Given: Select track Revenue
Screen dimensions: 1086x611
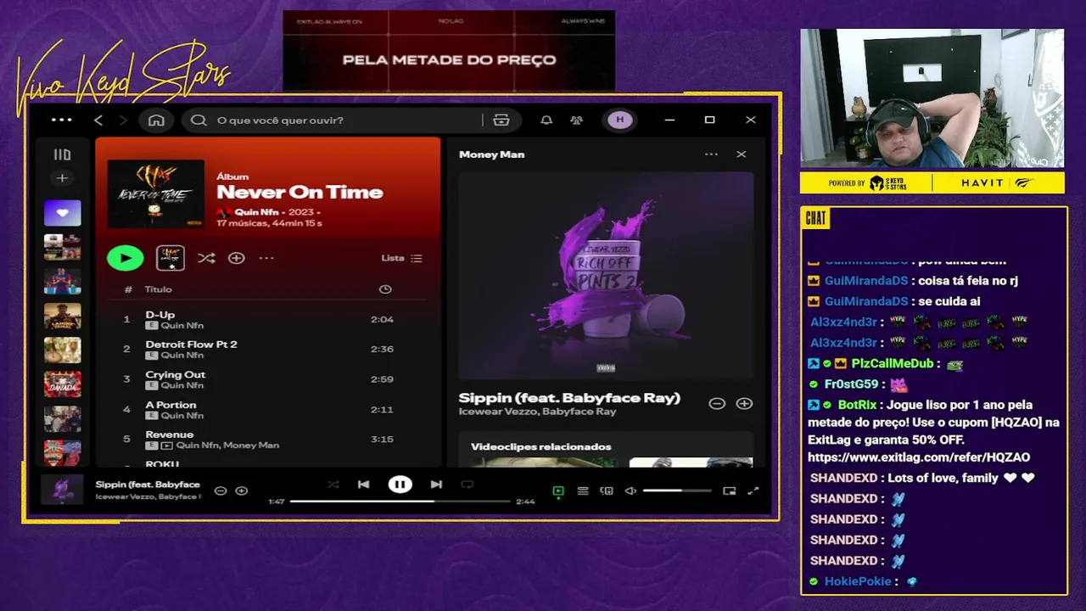Looking at the screenshot, I should 269,440.
